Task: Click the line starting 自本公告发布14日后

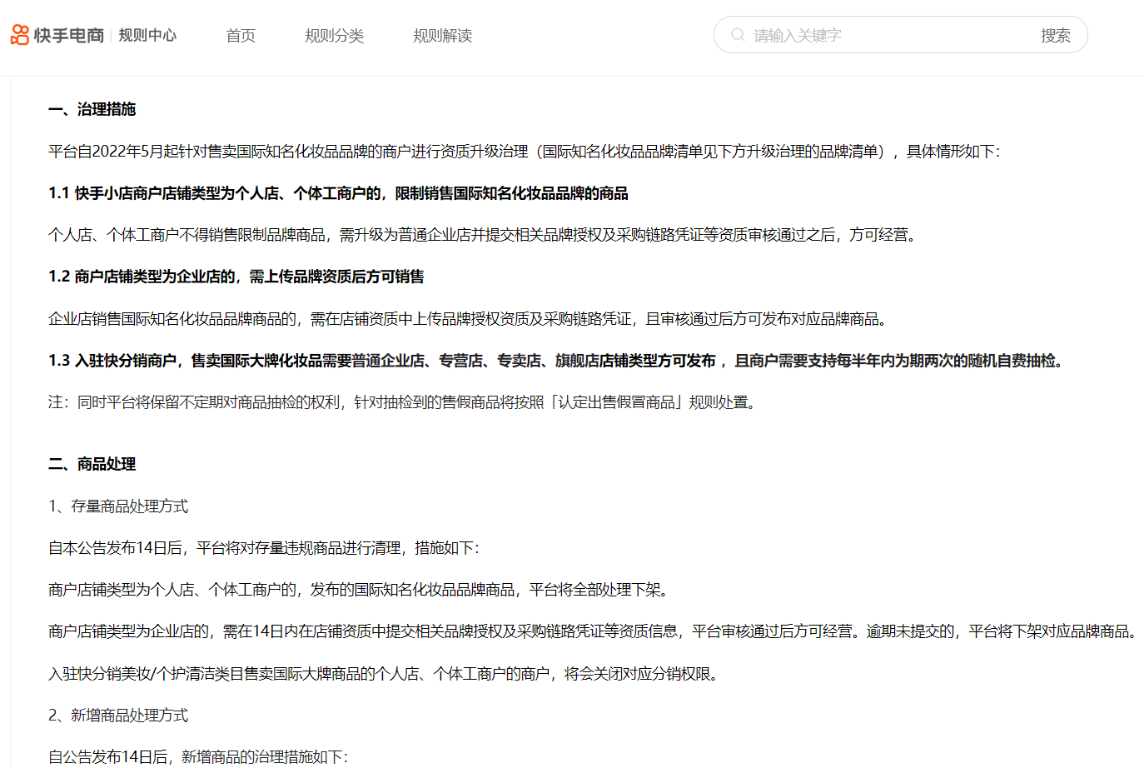Action: click(264, 548)
